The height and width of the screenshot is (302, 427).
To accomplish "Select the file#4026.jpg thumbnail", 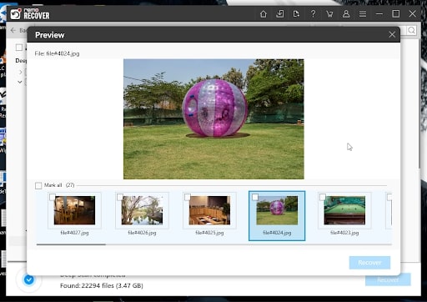I will click(x=142, y=210).
